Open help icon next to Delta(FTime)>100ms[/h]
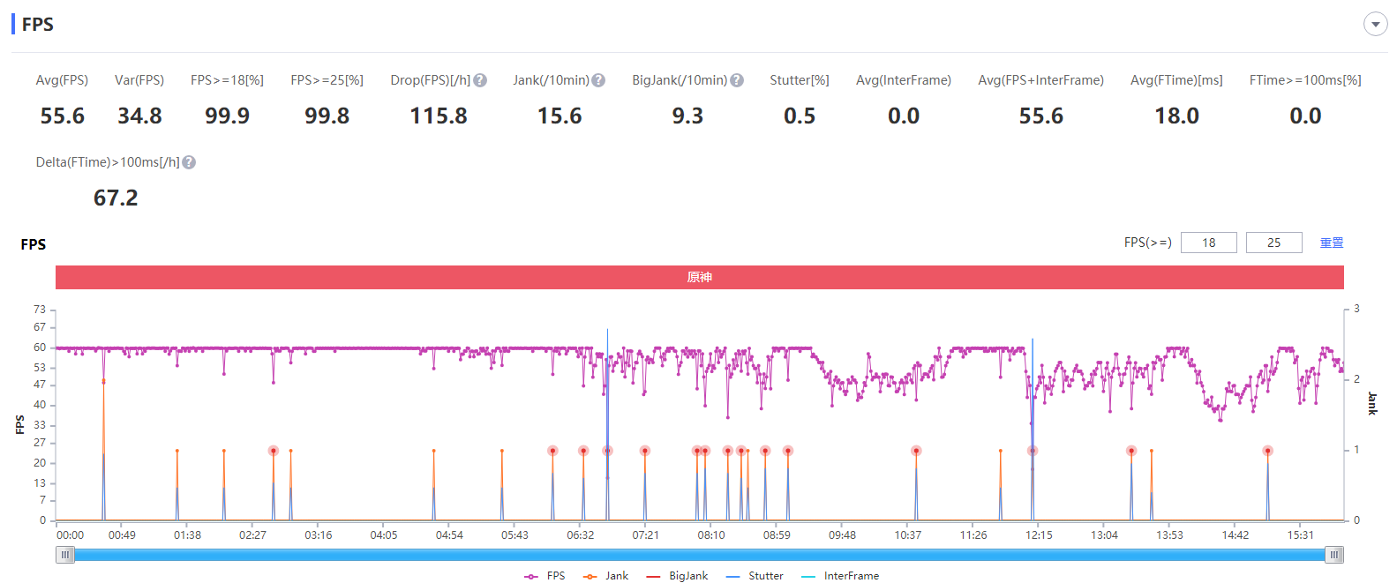This screenshot has height=583, width=1397. [189, 162]
